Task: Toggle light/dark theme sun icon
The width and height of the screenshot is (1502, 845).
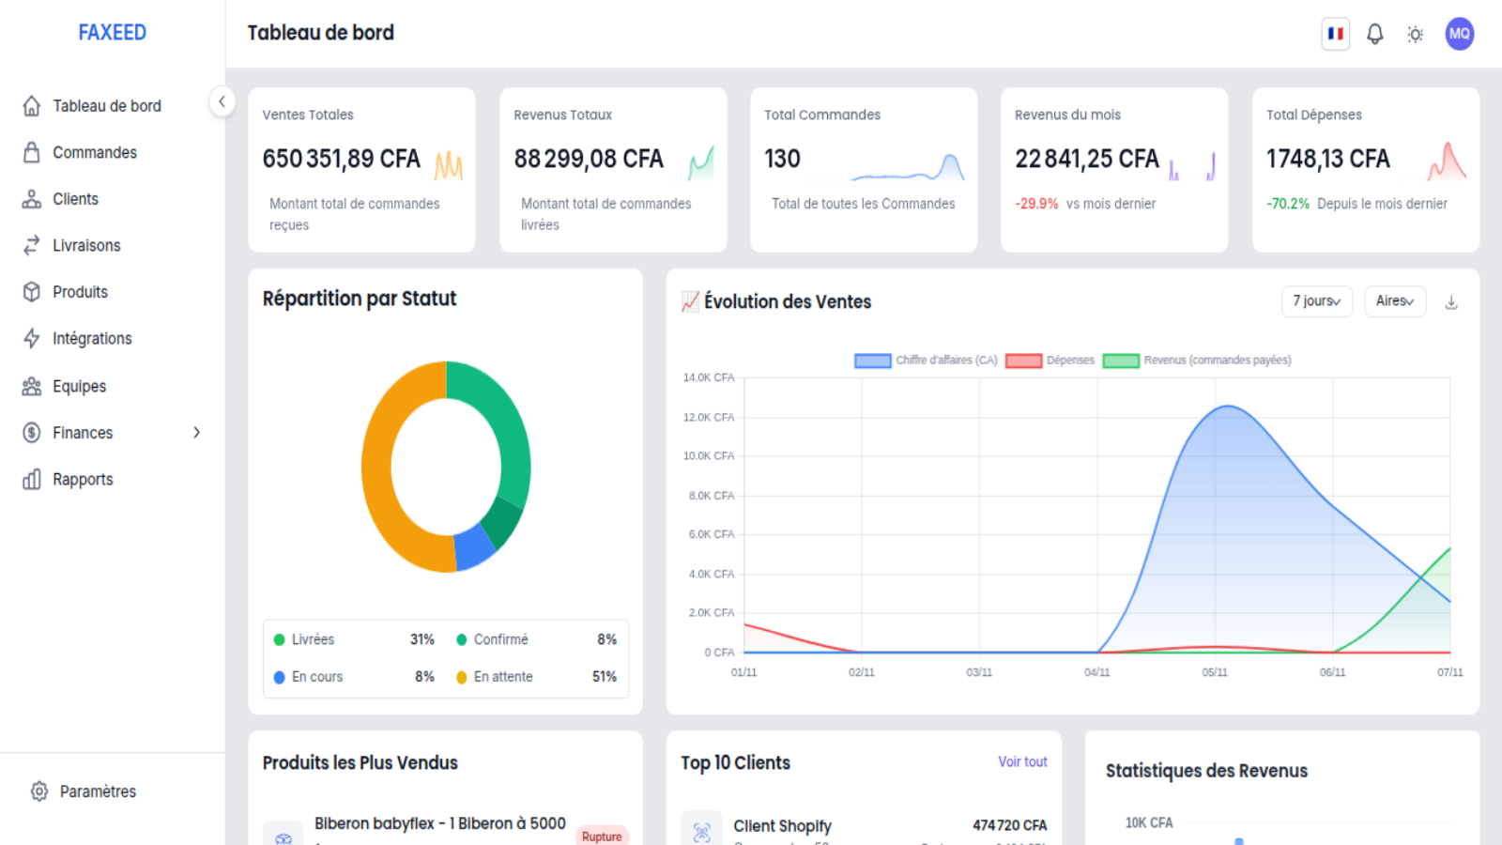Action: coord(1415,35)
